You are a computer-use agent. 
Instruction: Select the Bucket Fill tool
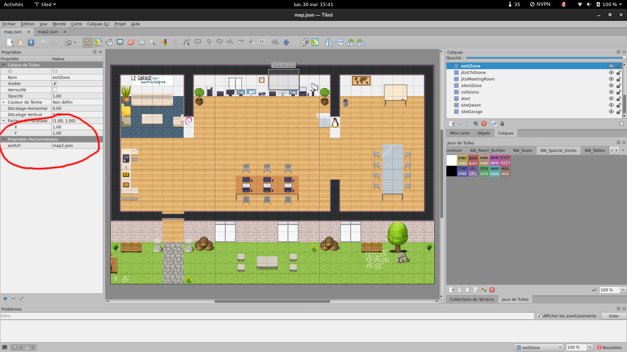109,42
